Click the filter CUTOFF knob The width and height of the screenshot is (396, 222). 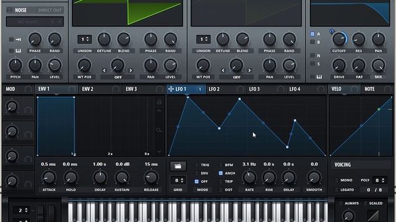tap(338, 39)
